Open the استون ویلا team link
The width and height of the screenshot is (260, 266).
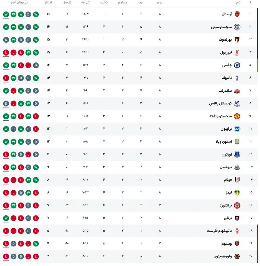tap(221, 142)
